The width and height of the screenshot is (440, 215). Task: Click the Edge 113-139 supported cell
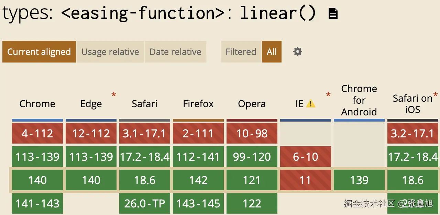tap(91, 157)
